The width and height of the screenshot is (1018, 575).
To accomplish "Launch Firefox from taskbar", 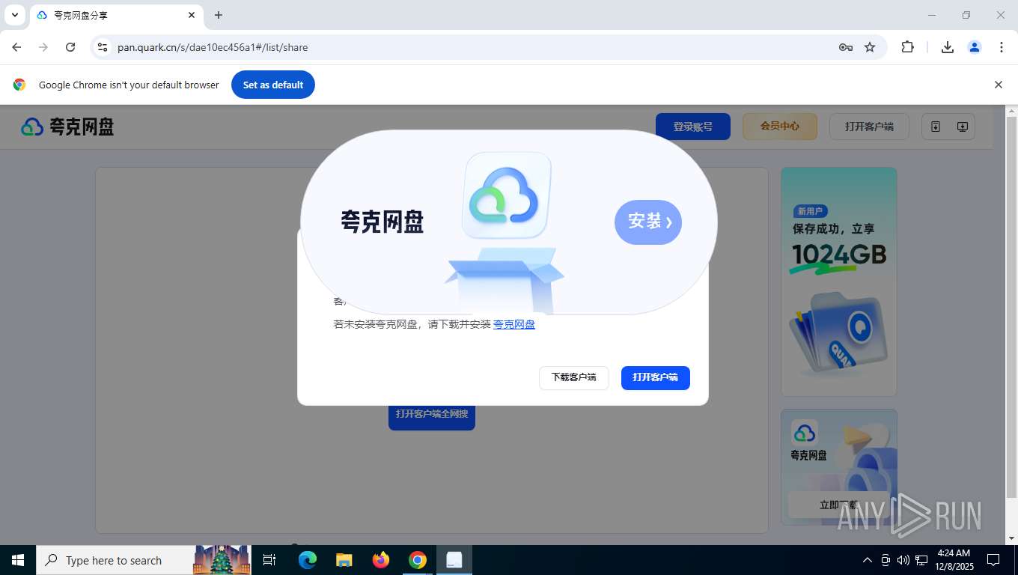I will pos(381,560).
